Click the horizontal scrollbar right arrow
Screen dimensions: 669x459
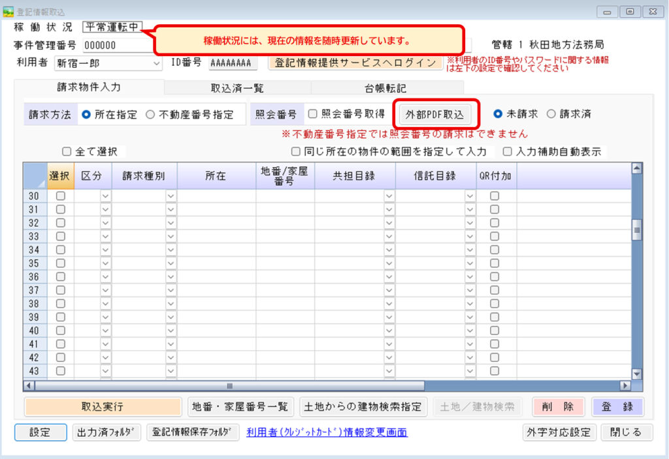pos(625,385)
